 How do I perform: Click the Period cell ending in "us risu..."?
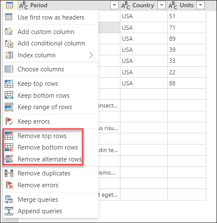tap(109, 128)
